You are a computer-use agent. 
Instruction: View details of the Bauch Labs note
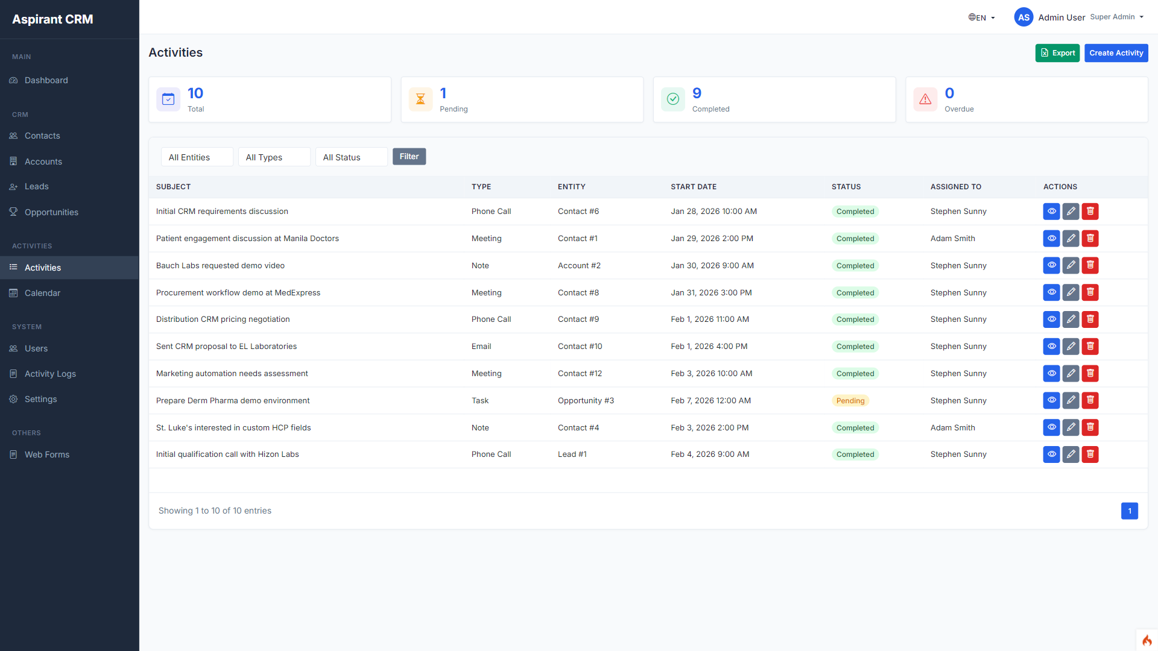1051,265
